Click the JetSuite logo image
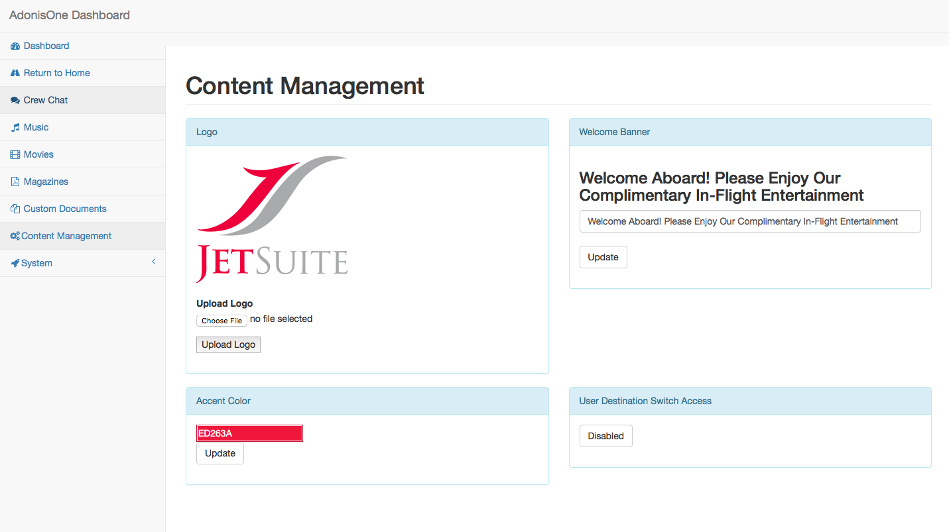949x532 pixels. (273, 219)
